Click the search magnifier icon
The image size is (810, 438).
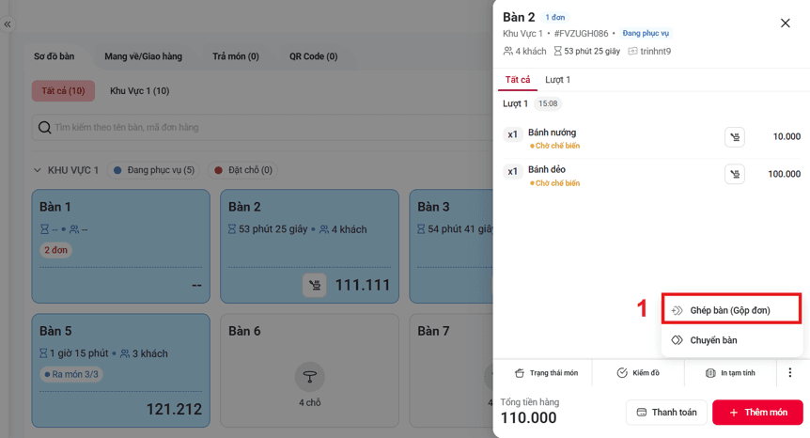tap(44, 127)
